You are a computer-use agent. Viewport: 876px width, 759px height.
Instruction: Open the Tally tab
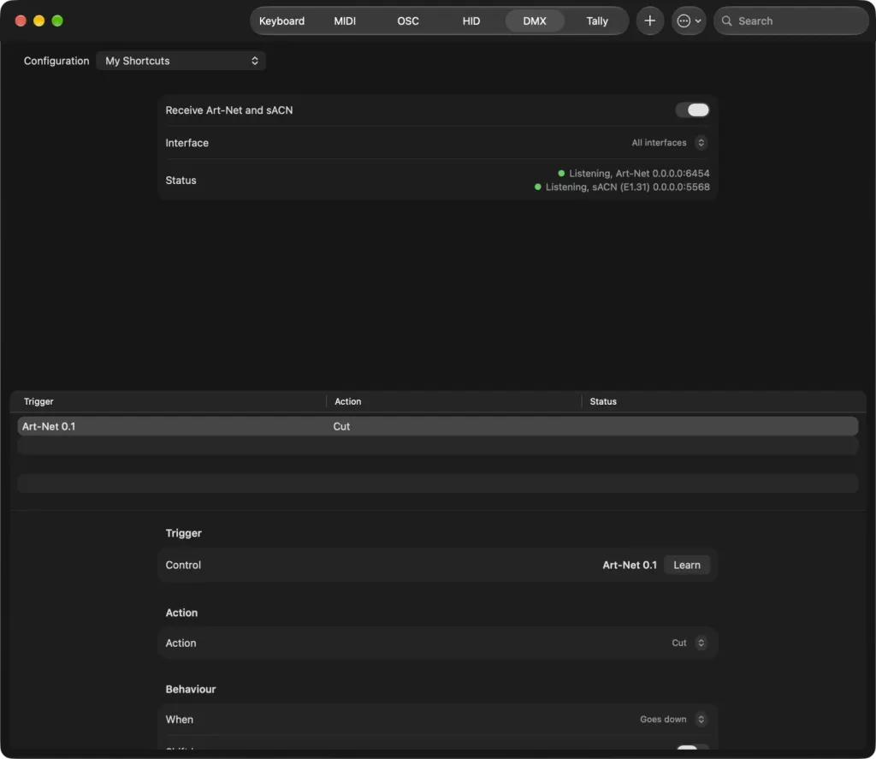(x=596, y=21)
